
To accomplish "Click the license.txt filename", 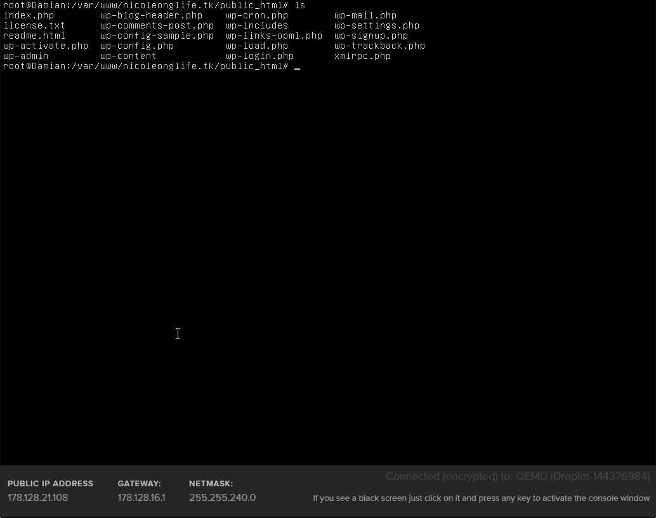I will (x=34, y=25).
